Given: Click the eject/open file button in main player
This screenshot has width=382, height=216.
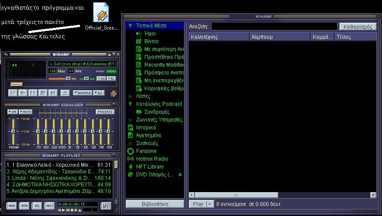Looking at the screenshot, I should 65,93.
